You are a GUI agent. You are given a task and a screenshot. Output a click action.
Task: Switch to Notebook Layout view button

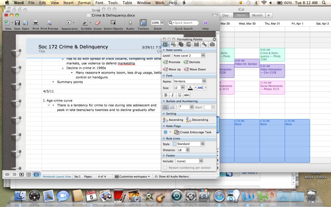click(x=36, y=174)
